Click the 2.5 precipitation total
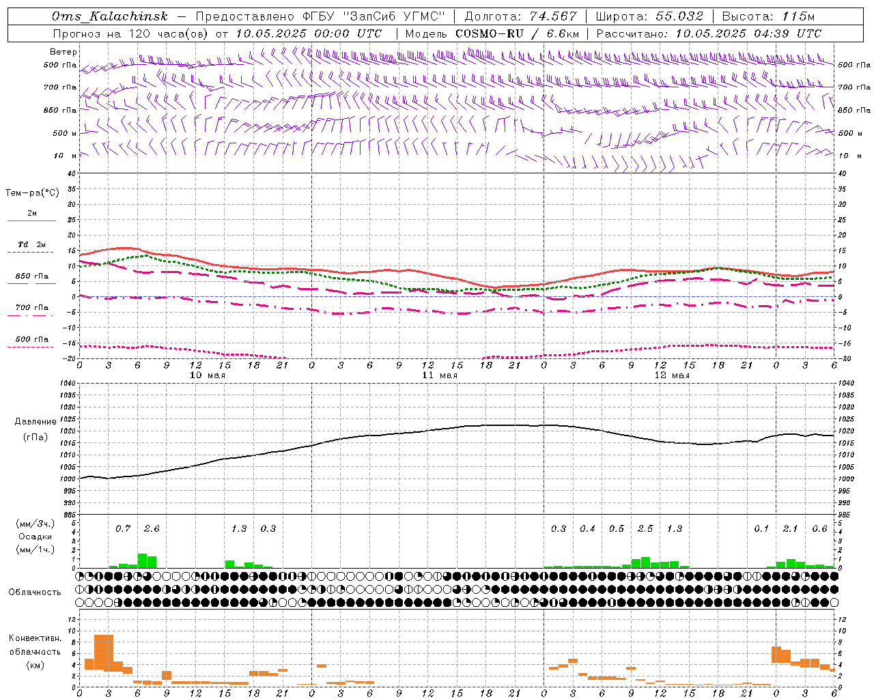The height and width of the screenshot is (699, 874). (645, 528)
